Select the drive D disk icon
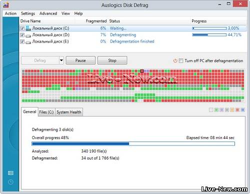The width and height of the screenshot is (250, 194). (x=28, y=35)
